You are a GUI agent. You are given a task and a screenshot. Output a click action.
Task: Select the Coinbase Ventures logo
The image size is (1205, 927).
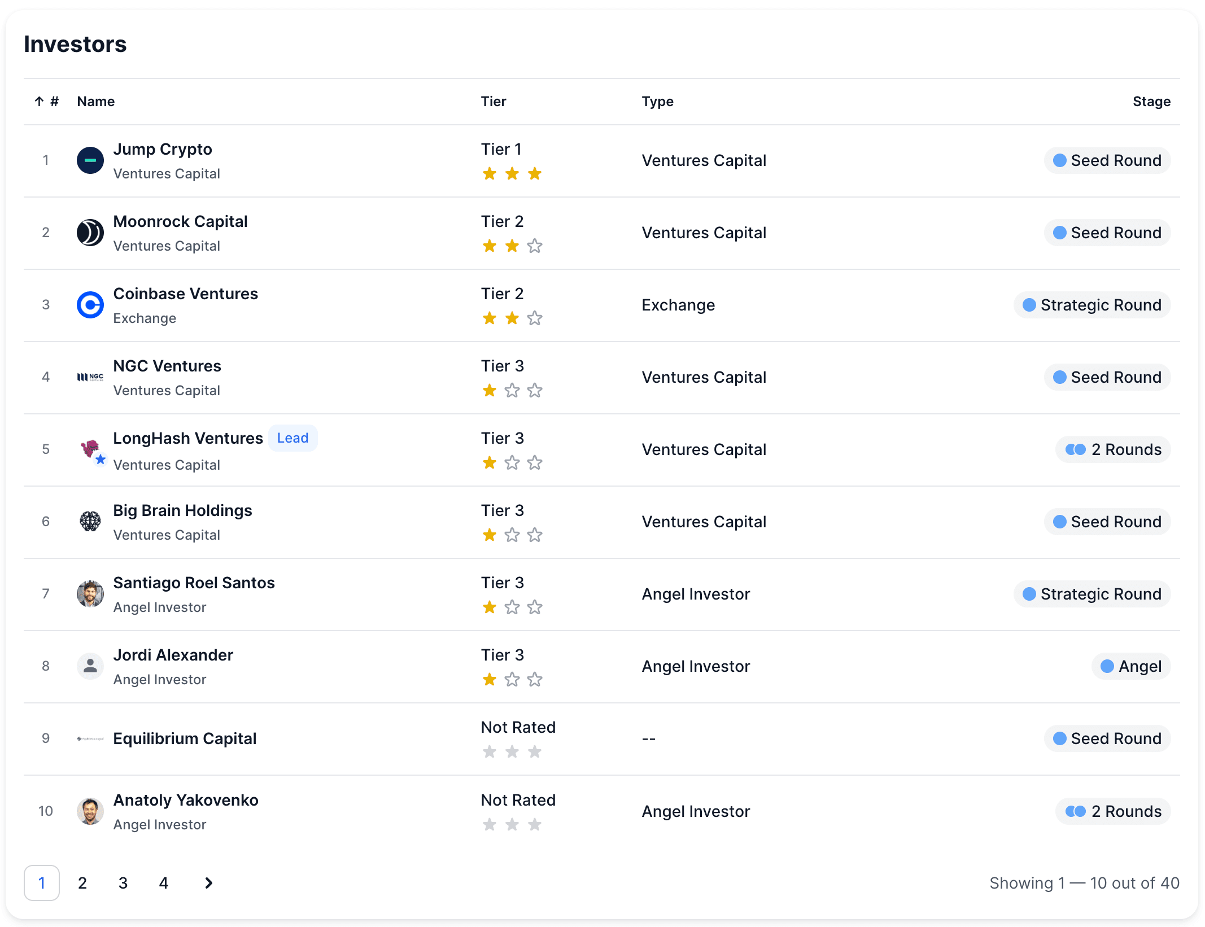90,305
